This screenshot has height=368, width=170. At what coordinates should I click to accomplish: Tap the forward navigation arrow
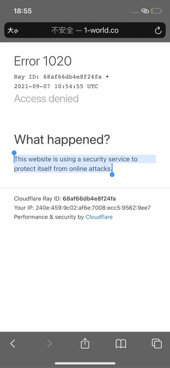click(49, 343)
